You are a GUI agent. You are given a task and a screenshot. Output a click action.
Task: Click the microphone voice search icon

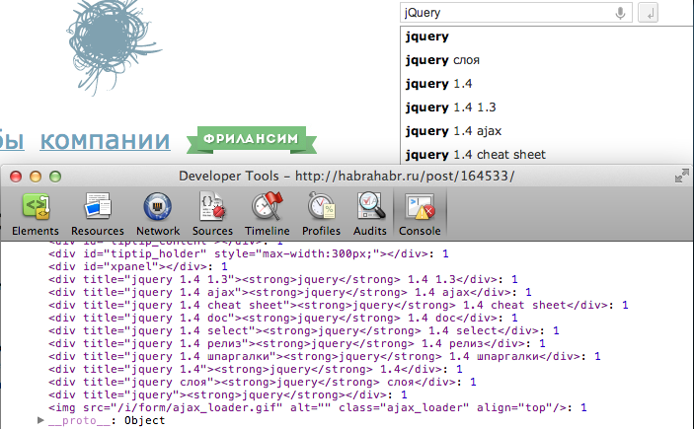(x=620, y=13)
